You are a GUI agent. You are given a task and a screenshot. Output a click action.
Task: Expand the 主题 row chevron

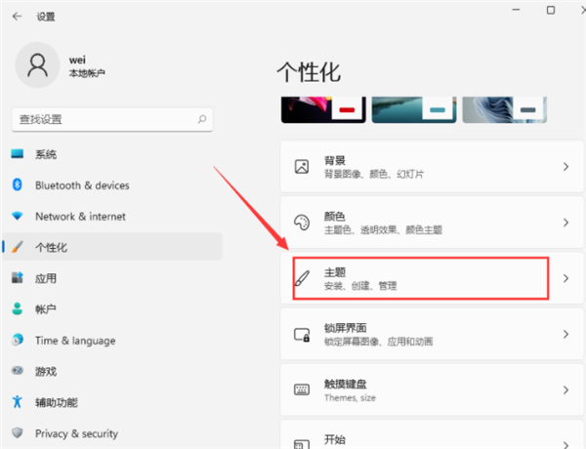click(x=566, y=278)
